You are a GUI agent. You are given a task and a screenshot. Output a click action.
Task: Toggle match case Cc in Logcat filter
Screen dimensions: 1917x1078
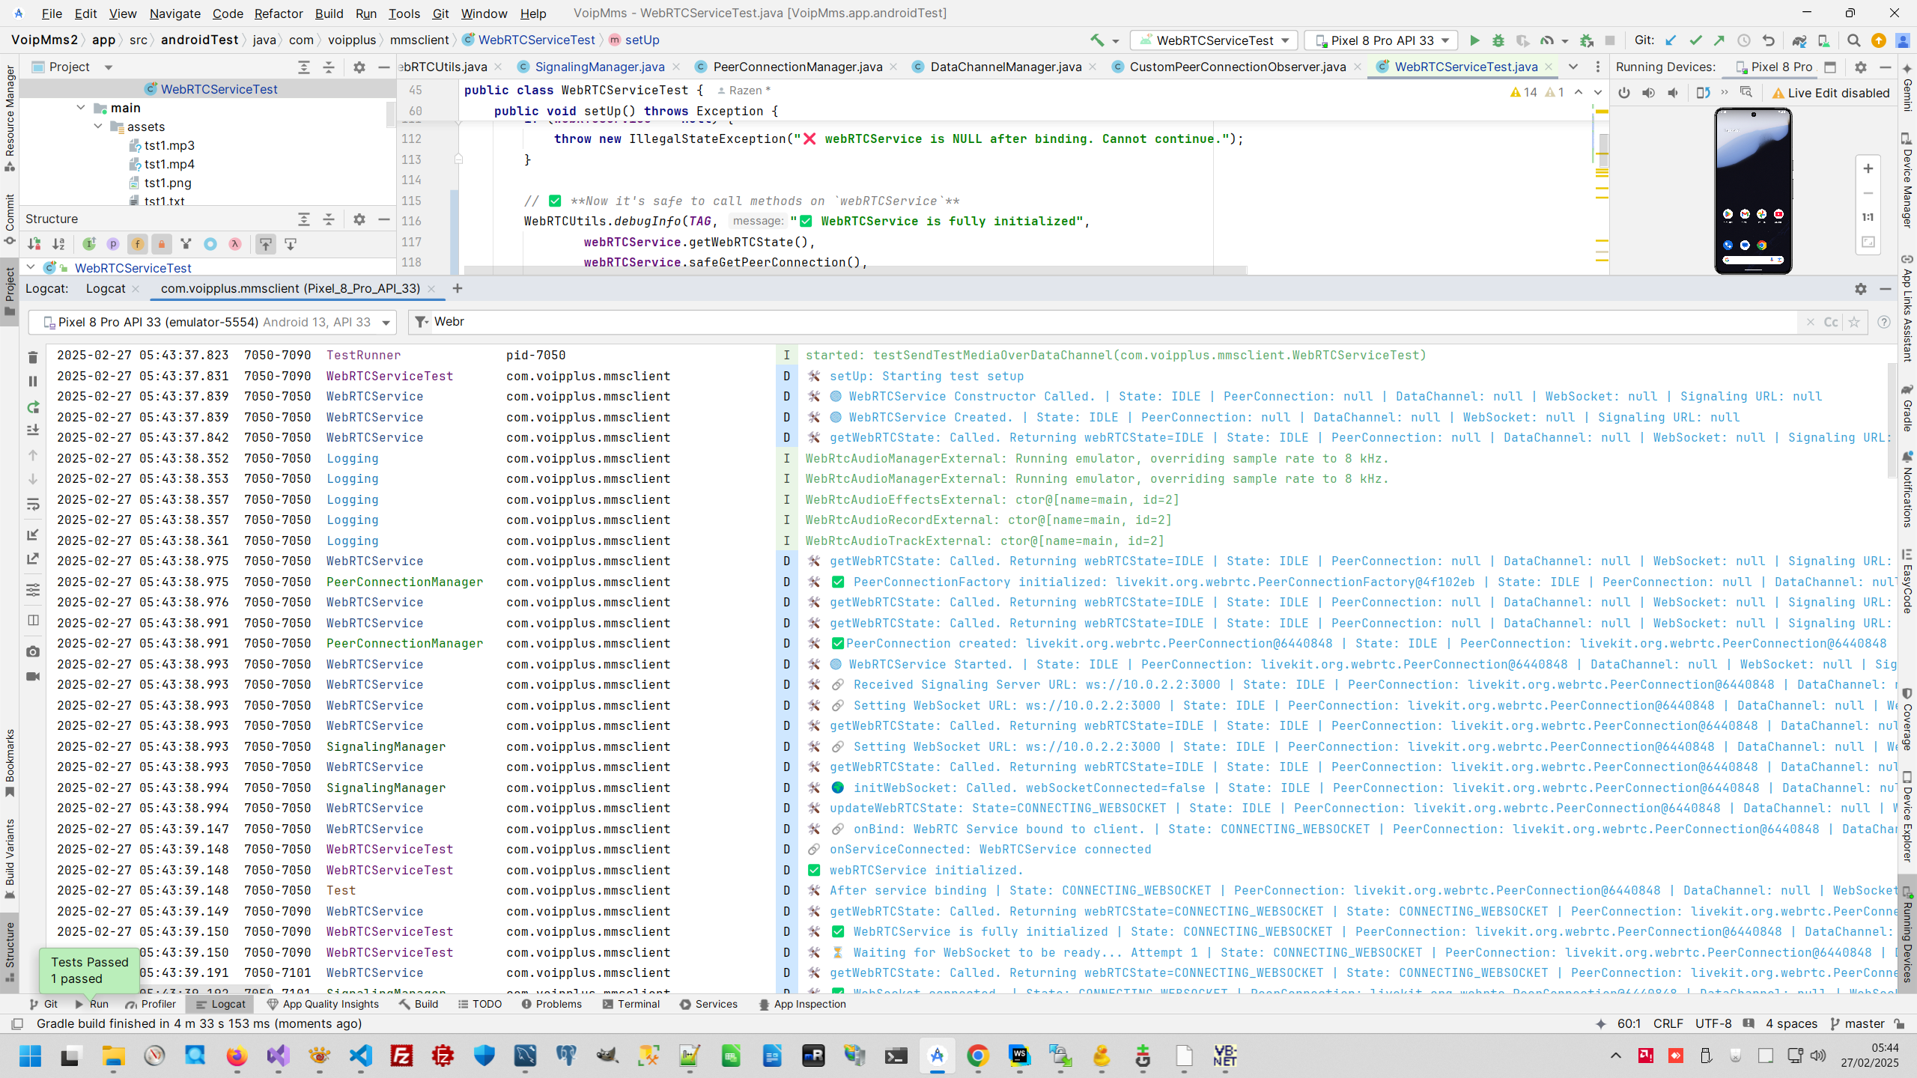(1831, 322)
